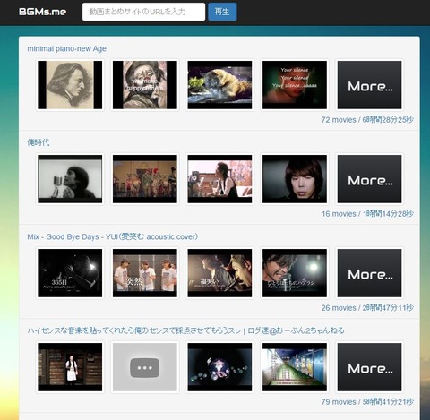Open the Chopin portrait sketch thumbnail

[70, 85]
